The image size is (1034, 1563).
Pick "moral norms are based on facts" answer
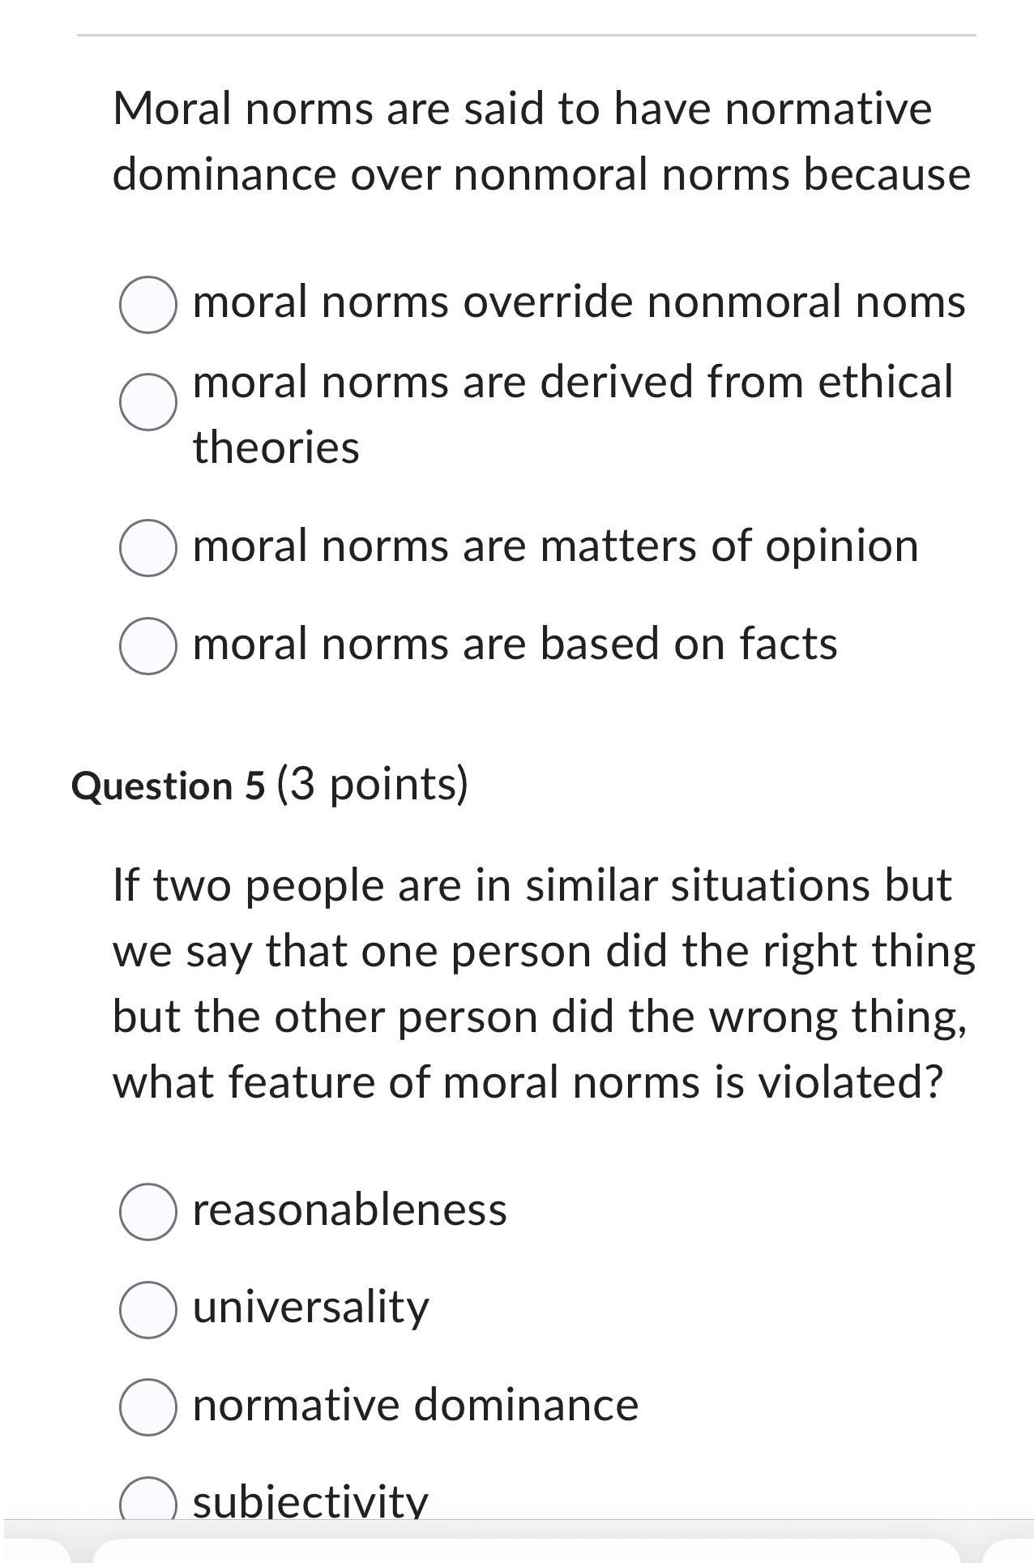(147, 646)
